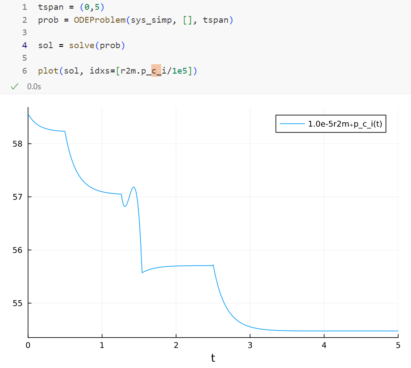Click the y-axis tick label 58
This screenshot has height=368, width=411.
coord(17,144)
